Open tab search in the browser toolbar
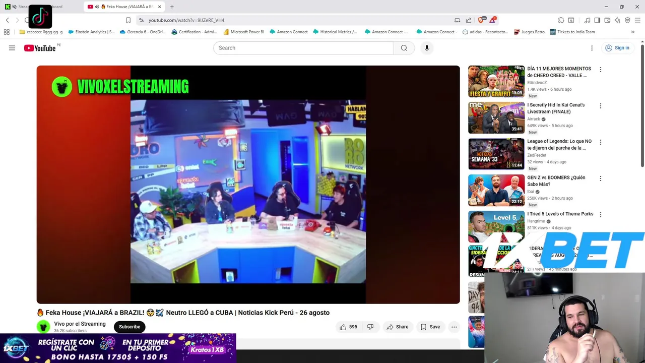Viewport: 645px width, 363px height. pos(571,20)
